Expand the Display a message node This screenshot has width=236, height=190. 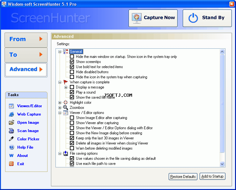[66, 87]
